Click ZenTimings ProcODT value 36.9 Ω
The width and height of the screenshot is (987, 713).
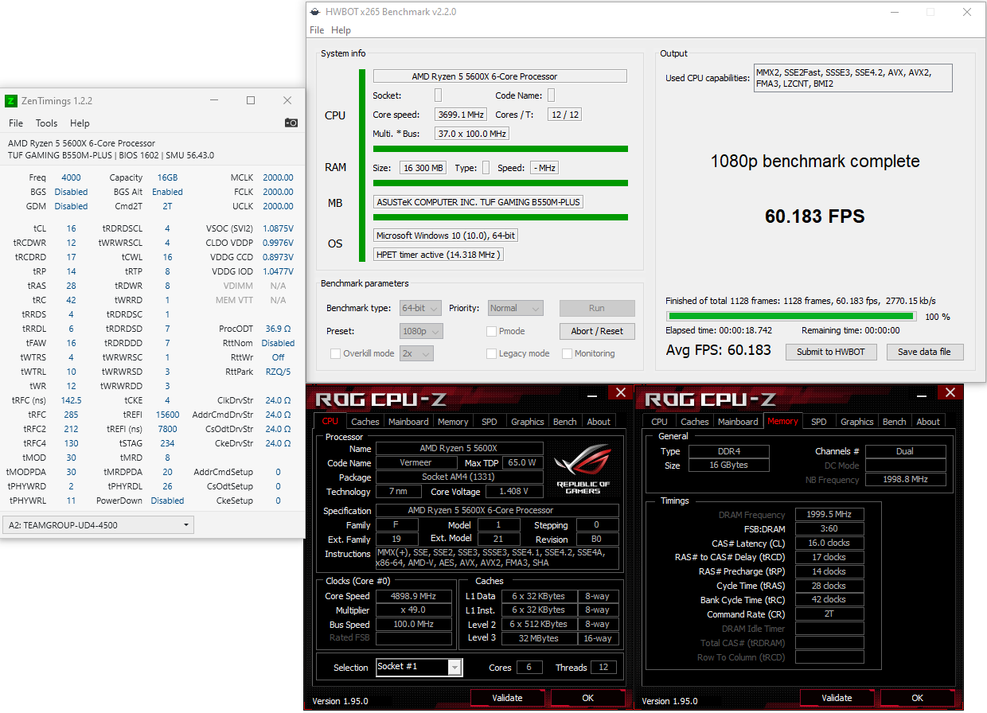pos(278,329)
